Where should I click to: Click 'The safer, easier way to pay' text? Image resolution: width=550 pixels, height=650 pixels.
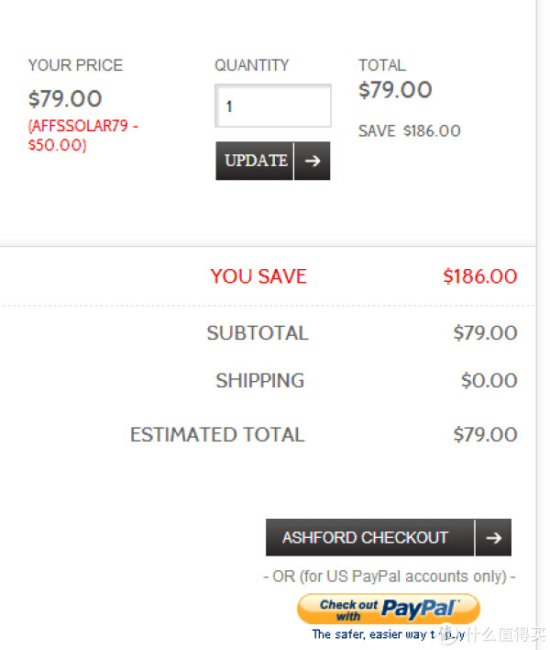pos(388,634)
